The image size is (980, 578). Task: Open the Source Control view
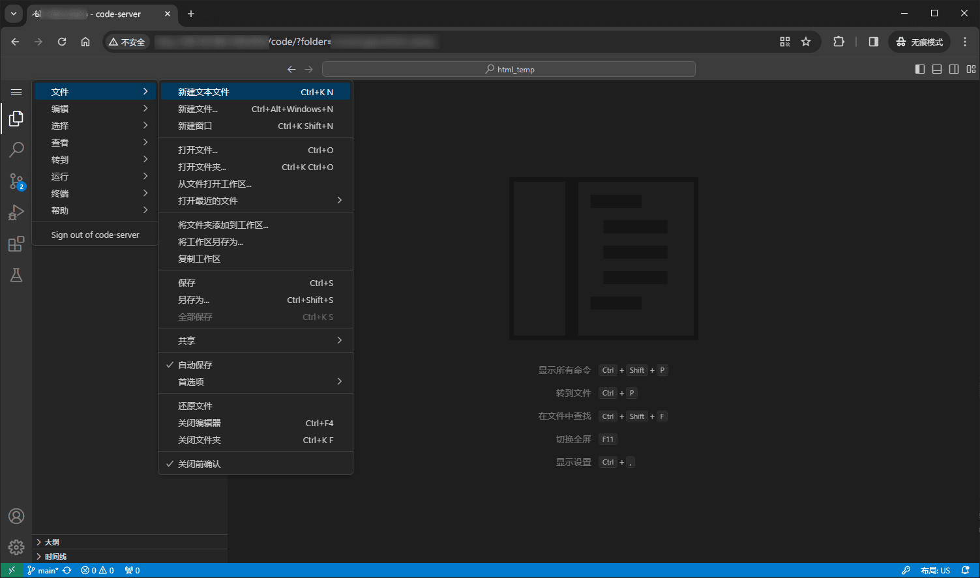[x=16, y=181]
